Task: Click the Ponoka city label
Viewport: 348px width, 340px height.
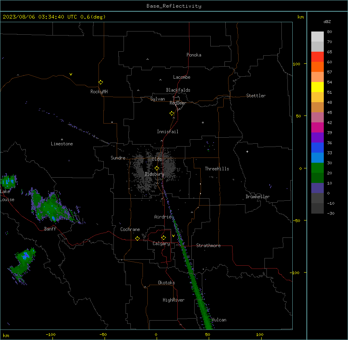Action: point(194,55)
